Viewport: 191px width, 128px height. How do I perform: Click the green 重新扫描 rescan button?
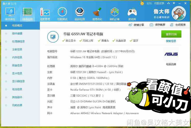171,34
